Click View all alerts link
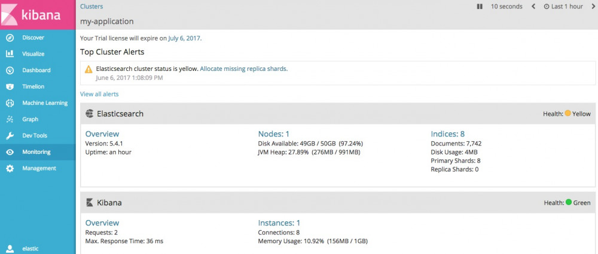 point(99,94)
